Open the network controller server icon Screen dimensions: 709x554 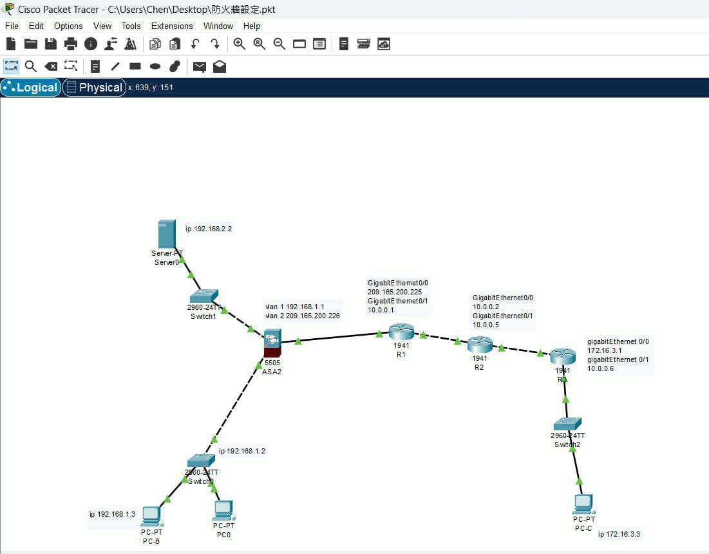point(364,44)
